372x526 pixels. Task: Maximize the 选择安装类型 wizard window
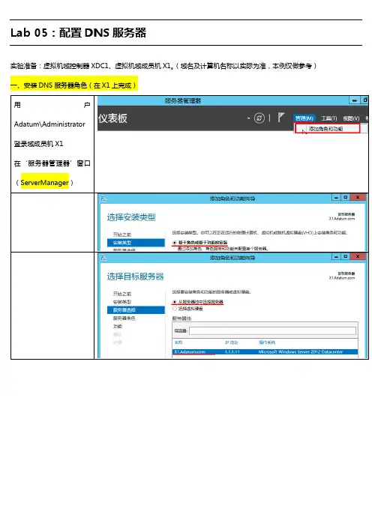(346, 198)
